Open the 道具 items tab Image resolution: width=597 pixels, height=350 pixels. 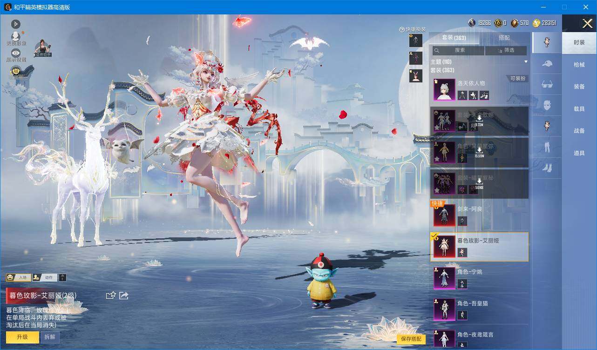(x=579, y=153)
